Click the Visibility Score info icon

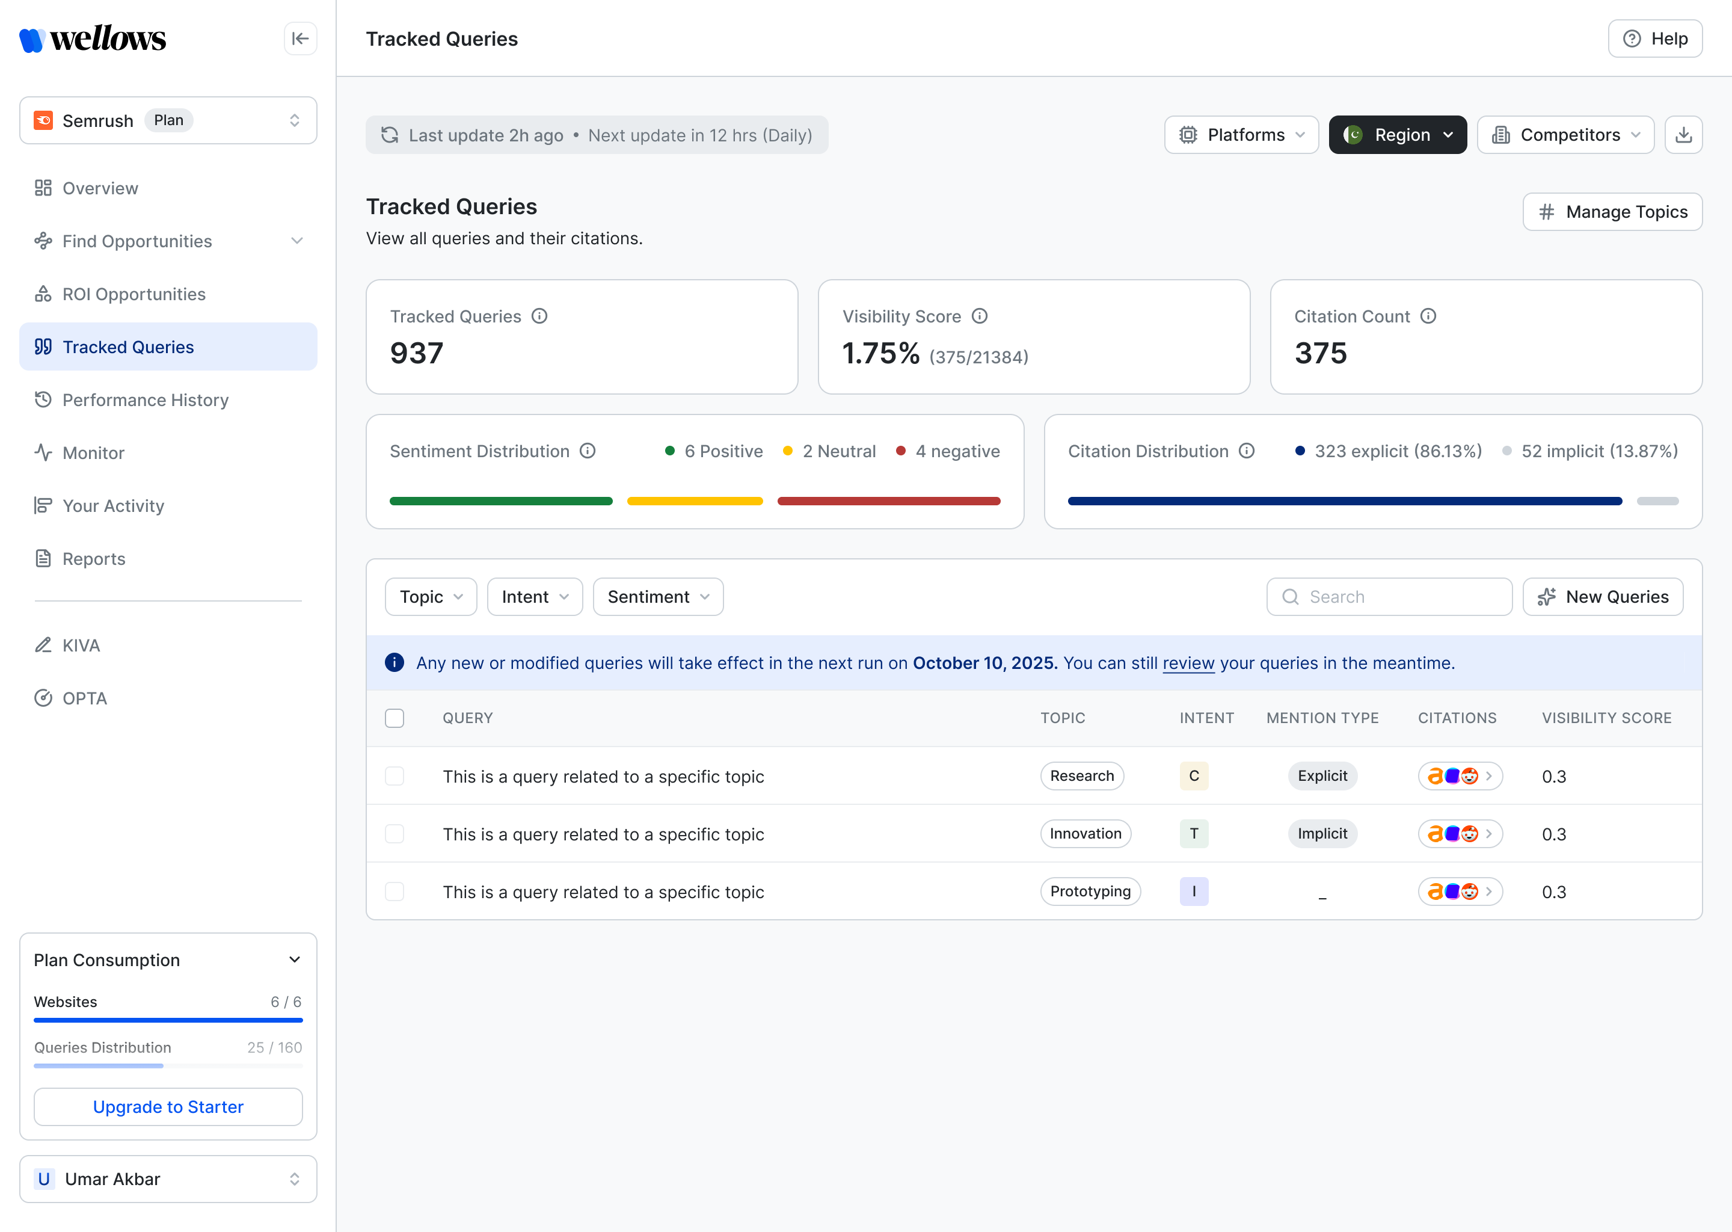coord(980,316)
